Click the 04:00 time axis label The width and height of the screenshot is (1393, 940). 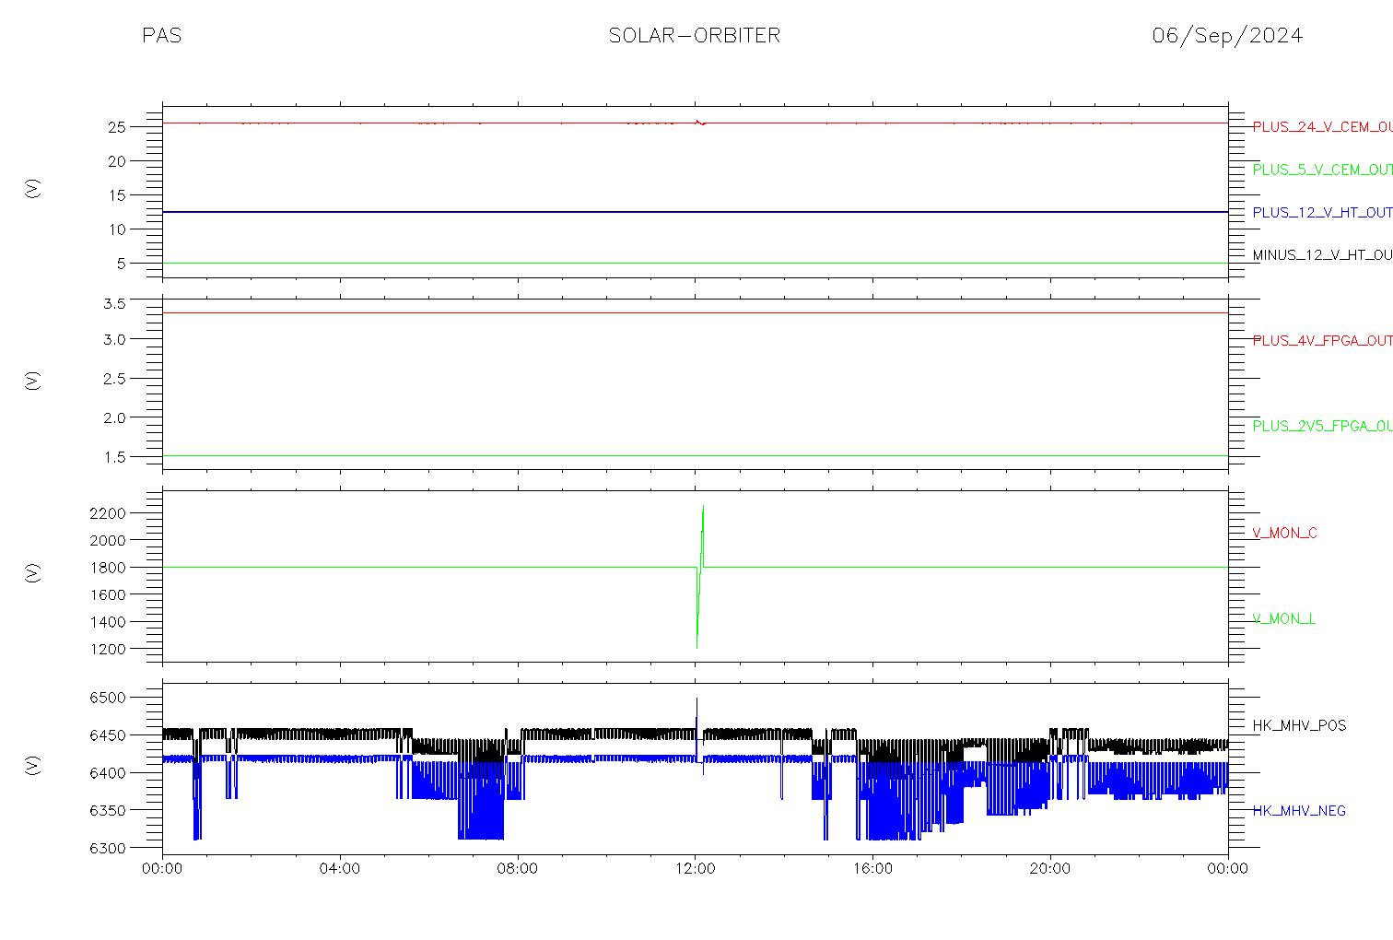340,868
